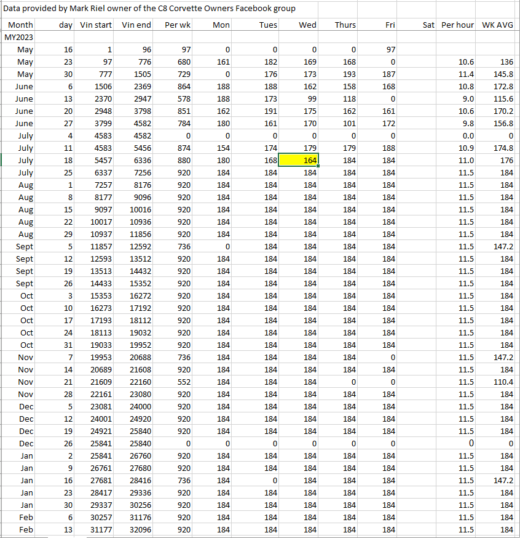Click the "WK AVG" header cell

(x=498, y=25)
